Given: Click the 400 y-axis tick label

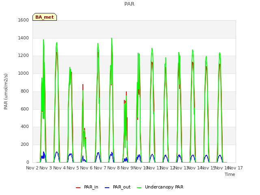Looking at the screenshot, I should [25, 127].
